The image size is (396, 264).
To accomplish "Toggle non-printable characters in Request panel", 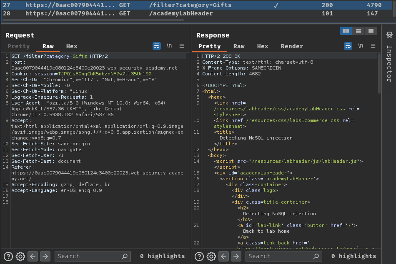I will point(169,46).
